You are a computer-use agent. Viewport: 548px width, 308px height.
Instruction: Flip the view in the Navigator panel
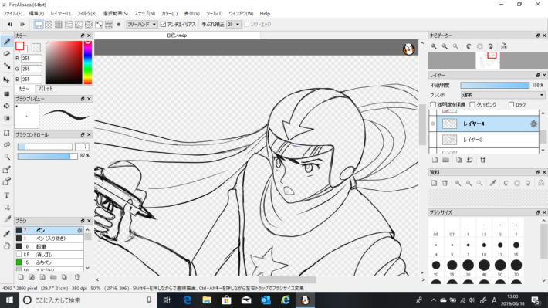tap(503, 46)
